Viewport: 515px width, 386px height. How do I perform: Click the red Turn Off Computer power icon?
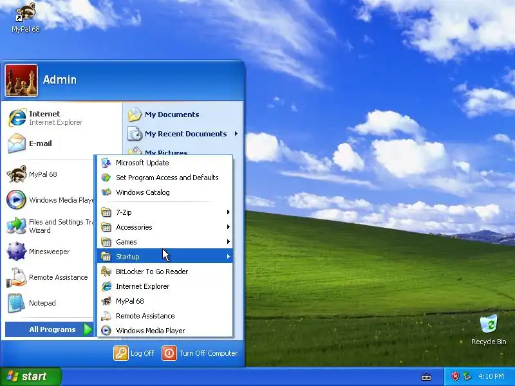pos(169,353)
